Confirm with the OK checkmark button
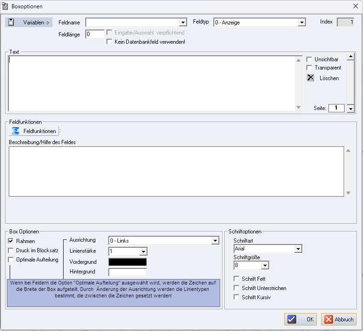 tap(300, 319)
